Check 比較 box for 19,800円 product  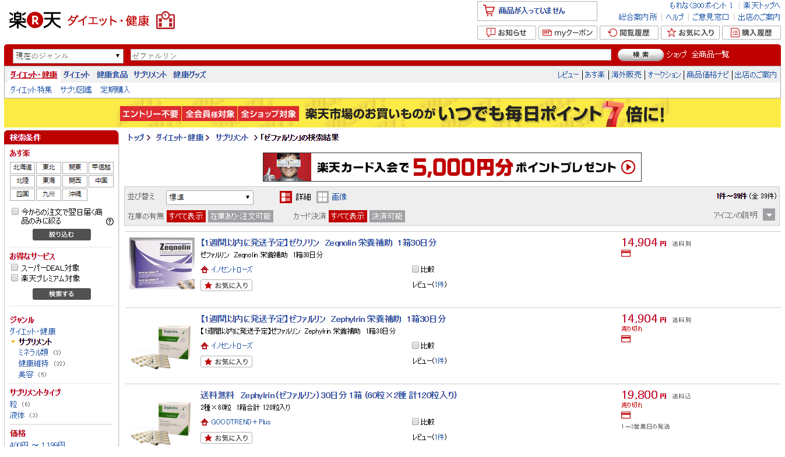[416, 421]
